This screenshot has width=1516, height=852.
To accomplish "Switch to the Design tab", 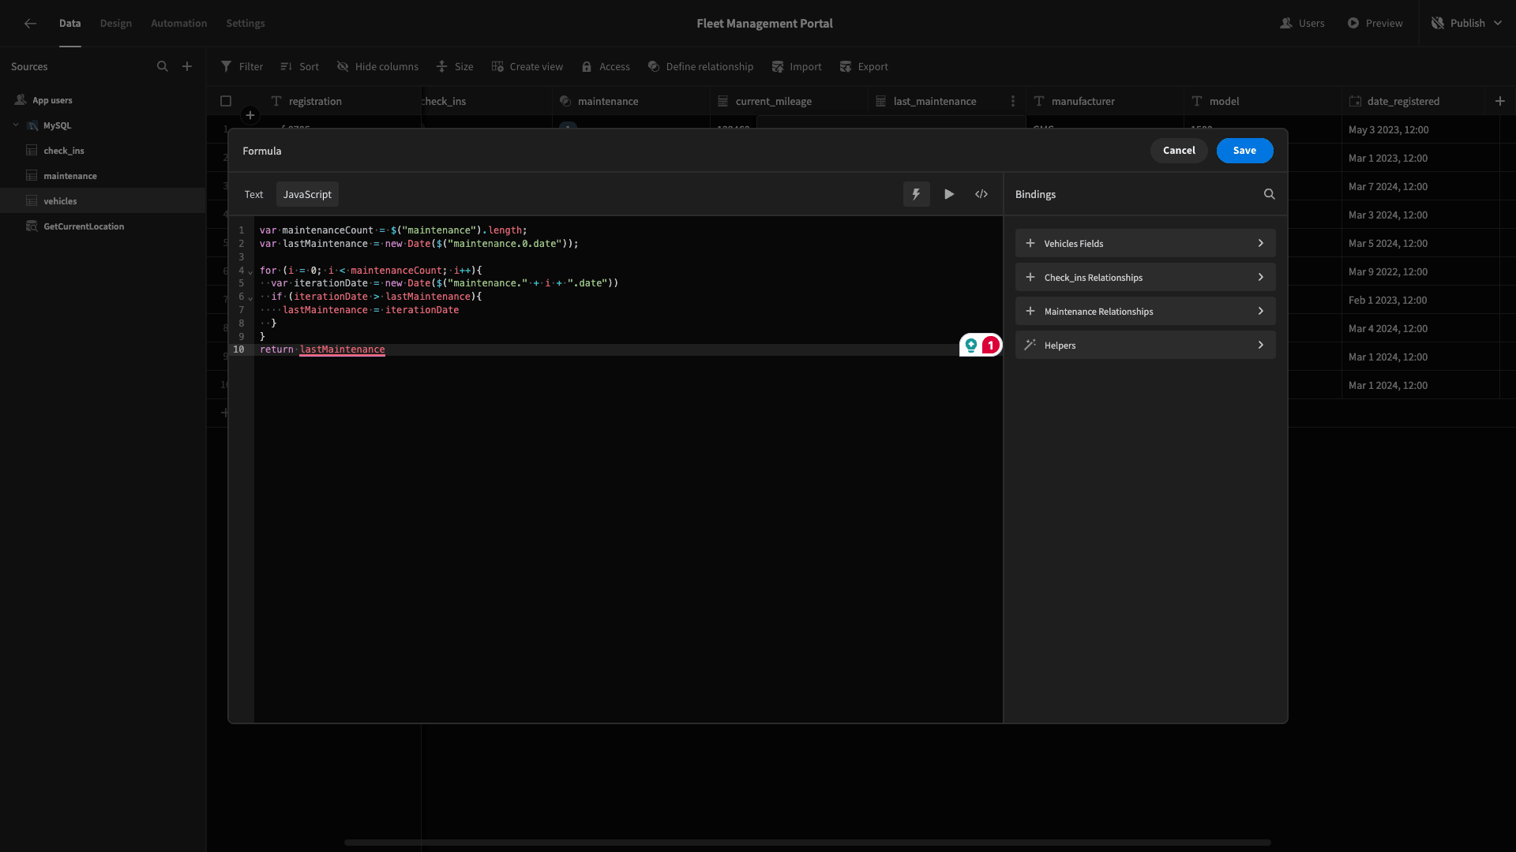I will pos(115,24).
